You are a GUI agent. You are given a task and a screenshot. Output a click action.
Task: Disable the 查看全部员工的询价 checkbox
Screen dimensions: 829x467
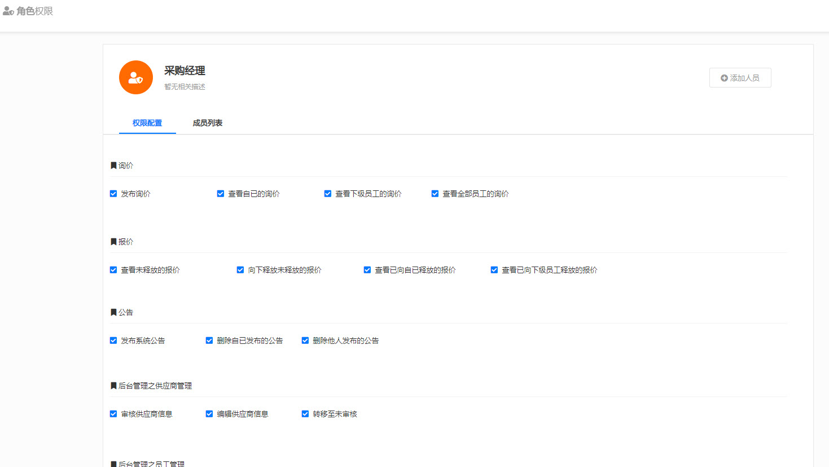pos(435,194)
